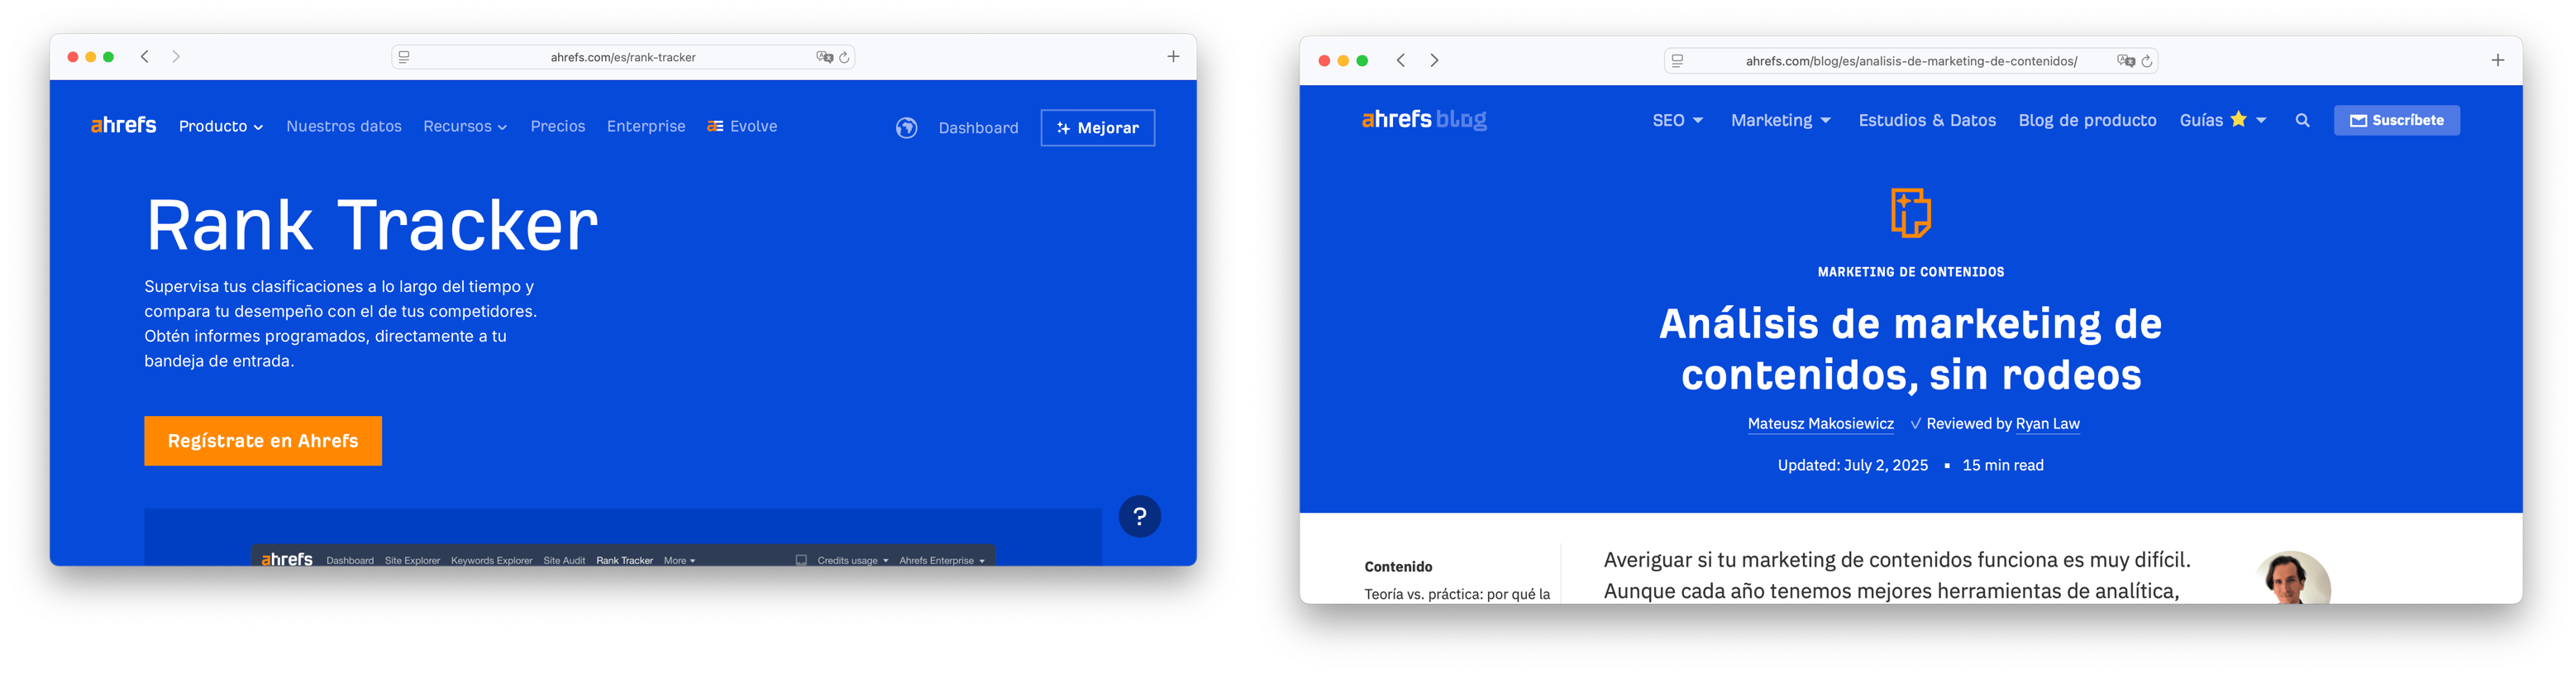Click the "Rank Tracker" page heading
The width and height of the screenshot is (2576, 674).
pos(371,225)
